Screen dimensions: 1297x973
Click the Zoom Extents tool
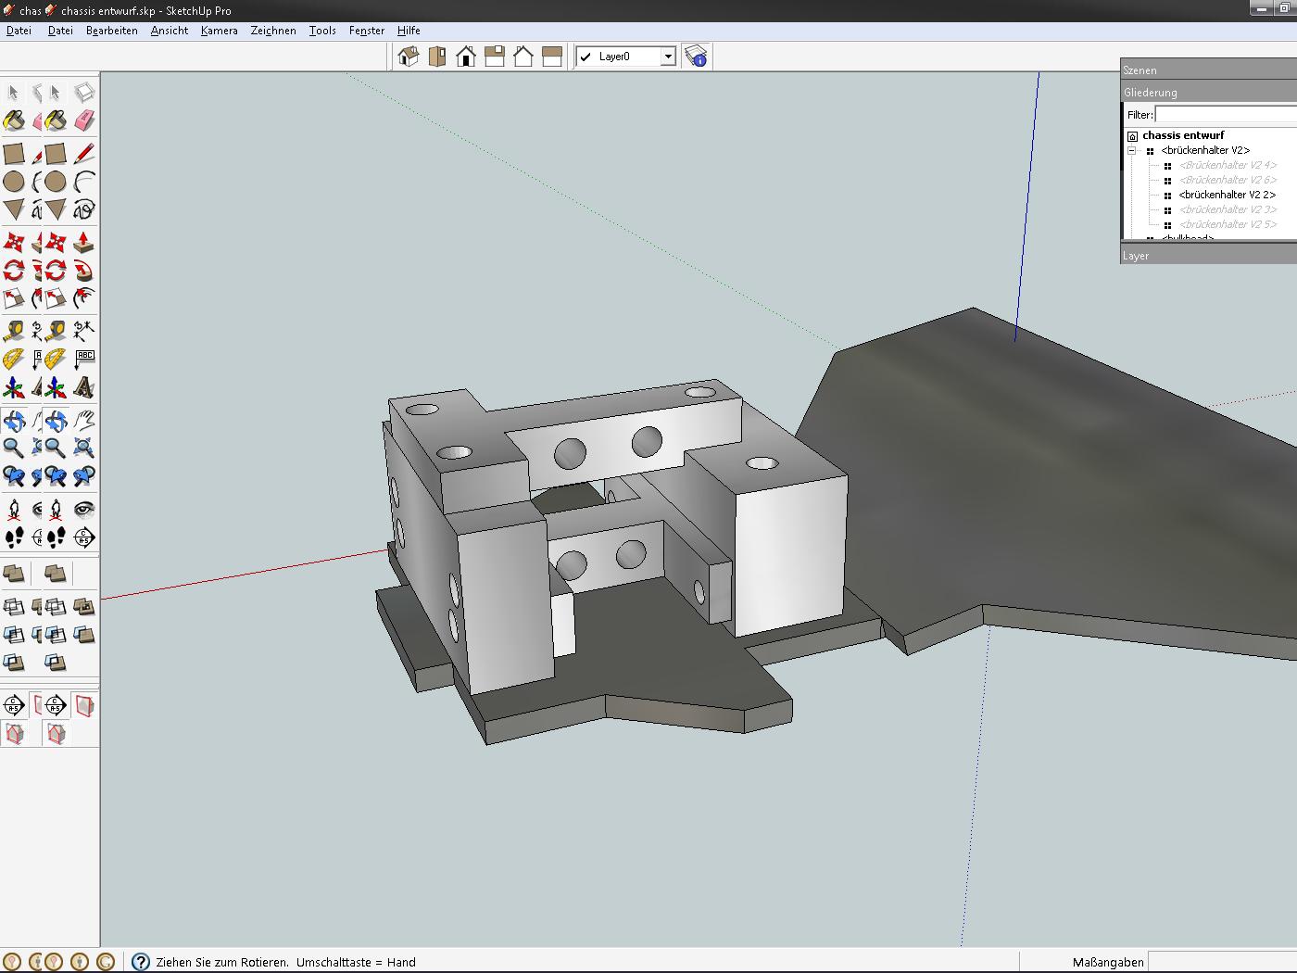[84, 448]
